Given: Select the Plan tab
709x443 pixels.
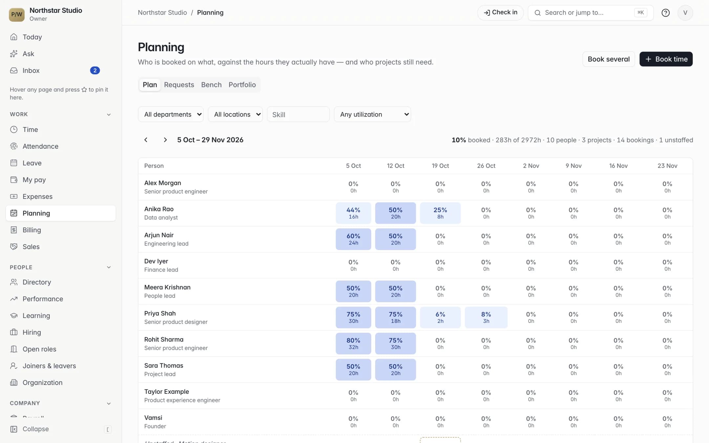Looking at the screenshot, I should [150, 85].
